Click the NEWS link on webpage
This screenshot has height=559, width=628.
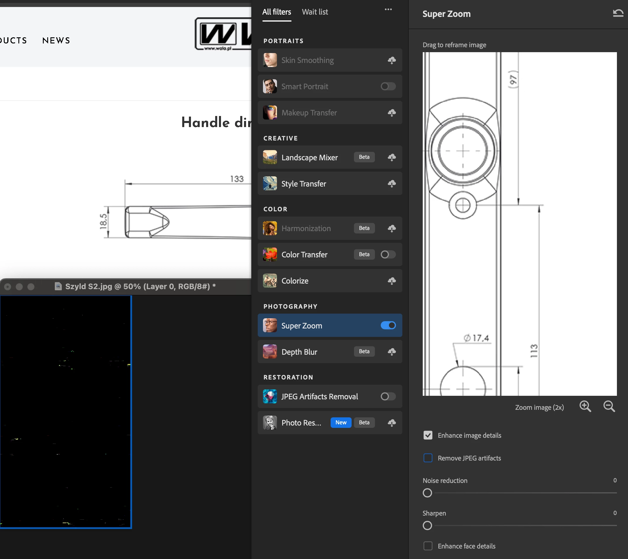(x=56, y=41)
